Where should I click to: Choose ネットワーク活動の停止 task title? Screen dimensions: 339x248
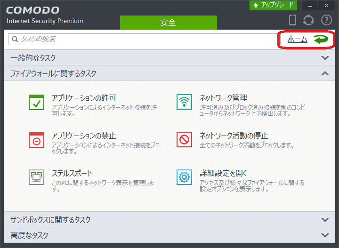234,136
